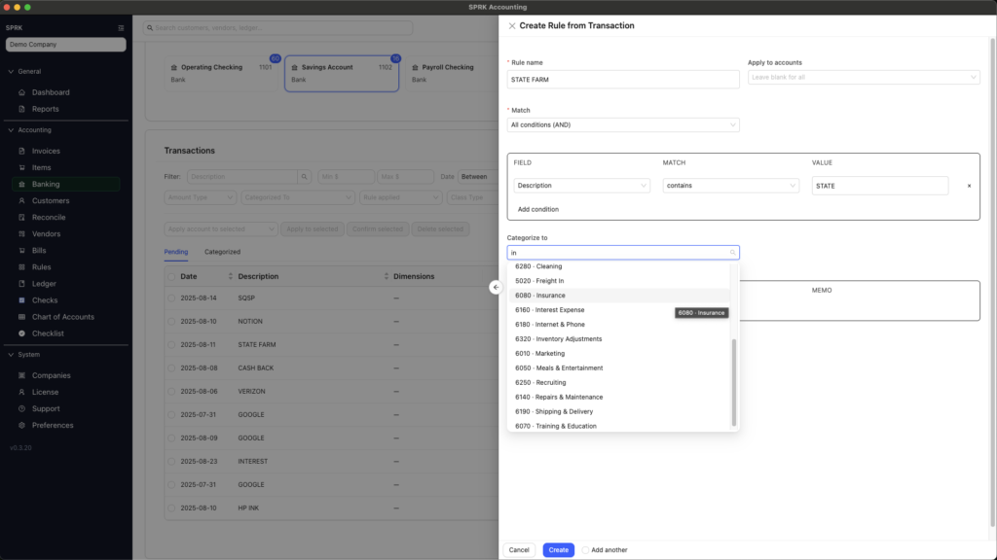Open the Apply to accounts dropdown

864,78
